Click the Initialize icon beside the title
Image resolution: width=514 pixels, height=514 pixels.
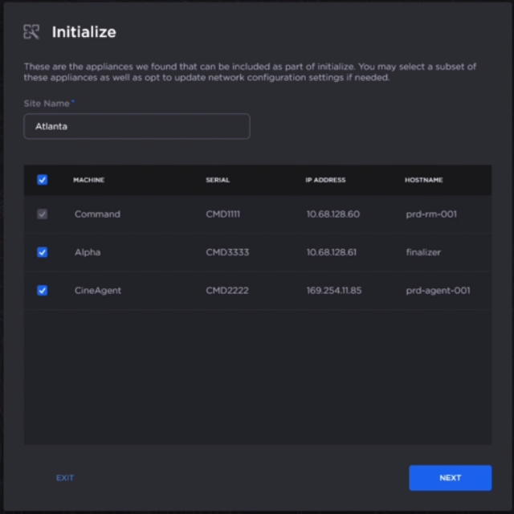[31, 32]
